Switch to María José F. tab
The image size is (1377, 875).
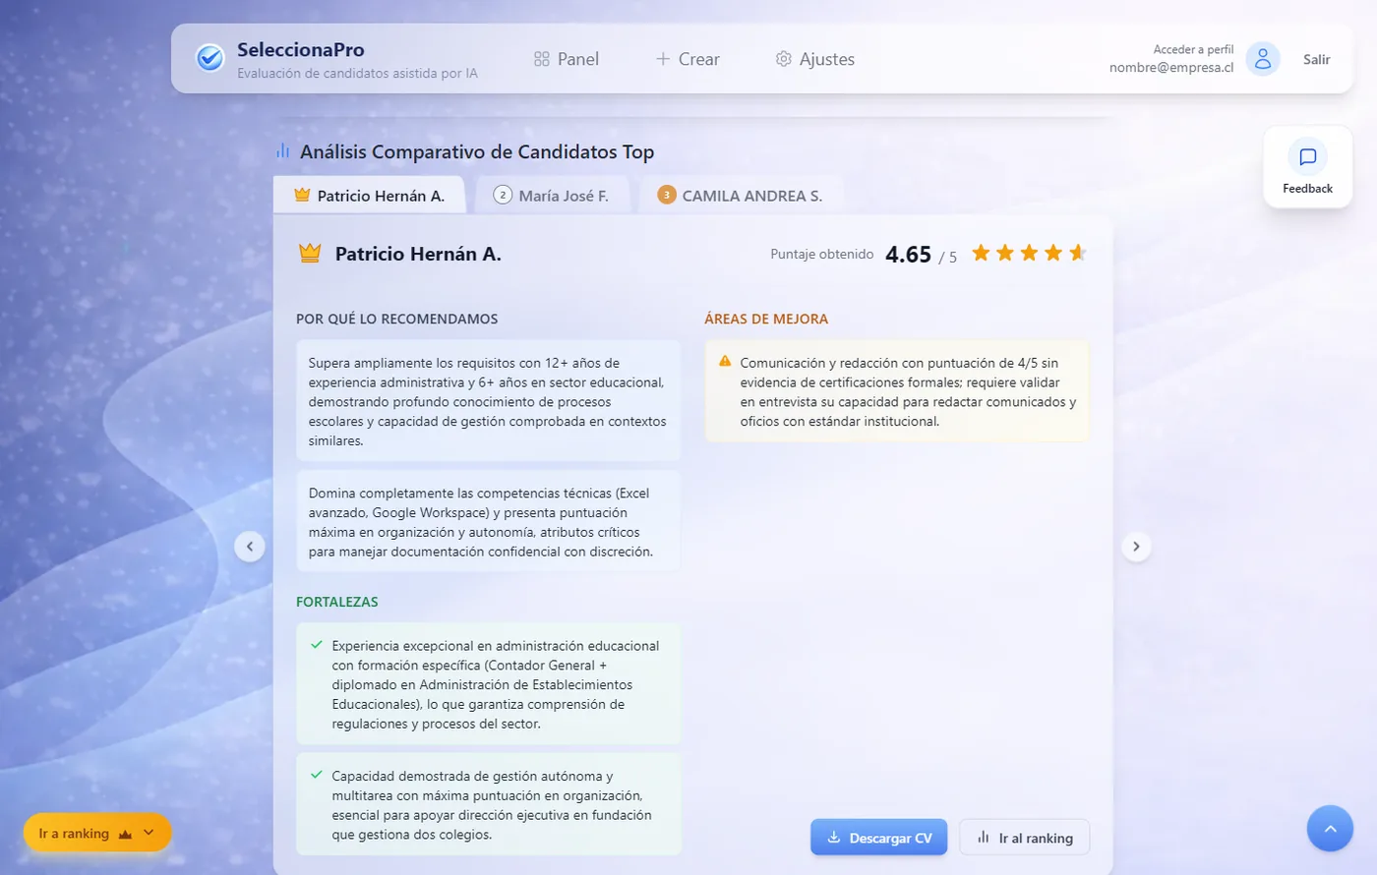pyautogui.click(x=552, y=196)
